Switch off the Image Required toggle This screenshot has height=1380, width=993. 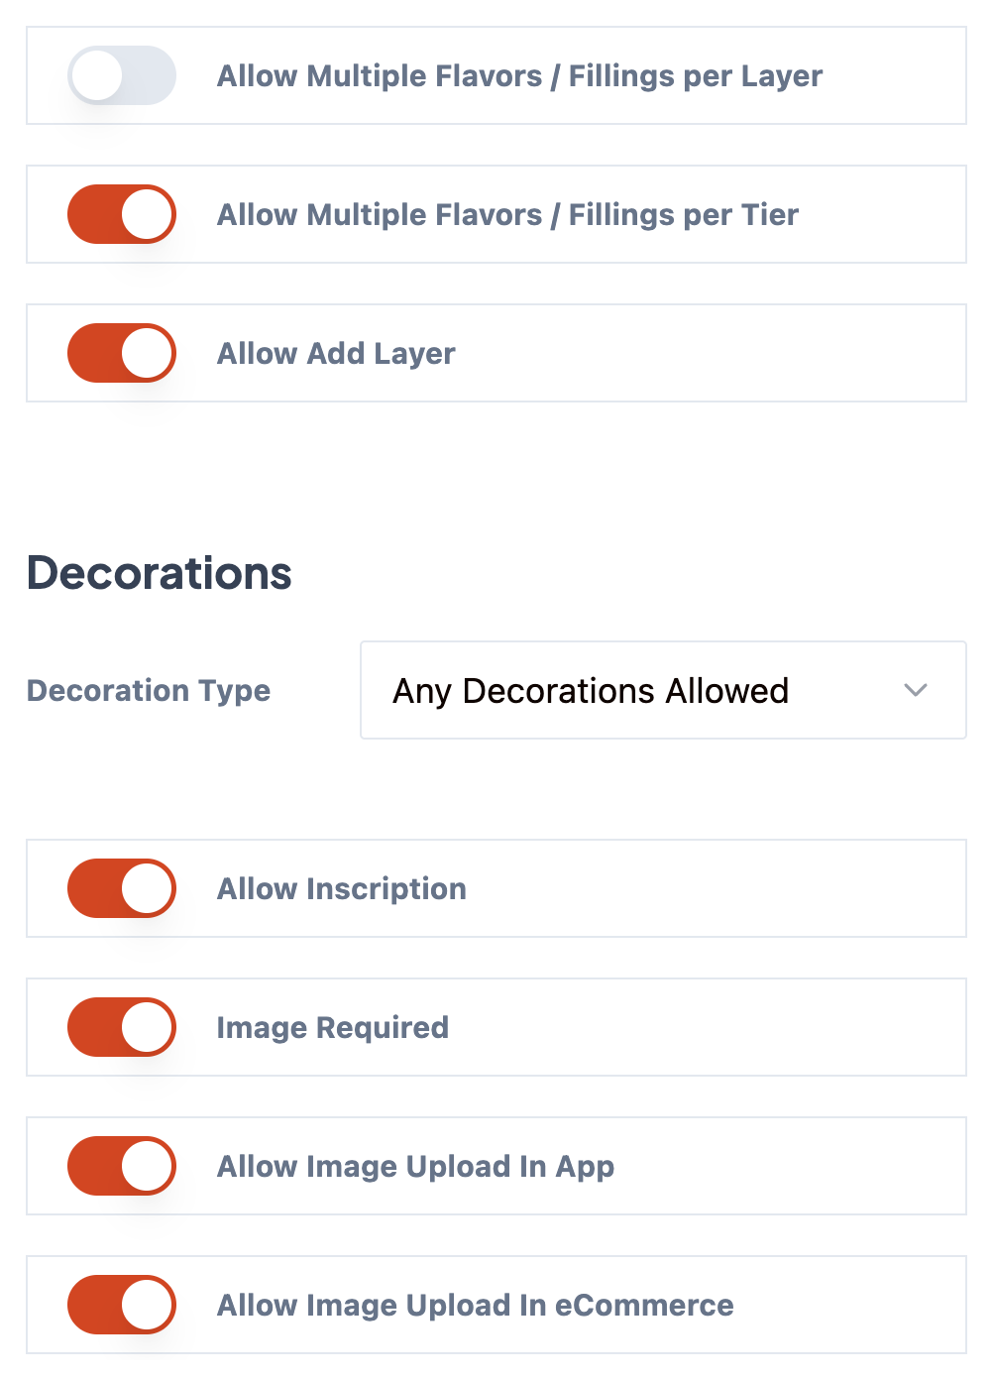[x=122, y=1027]
